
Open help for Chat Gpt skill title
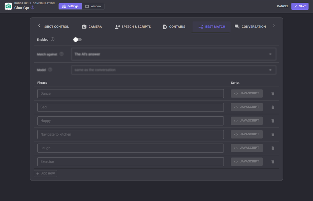[32, 8]
